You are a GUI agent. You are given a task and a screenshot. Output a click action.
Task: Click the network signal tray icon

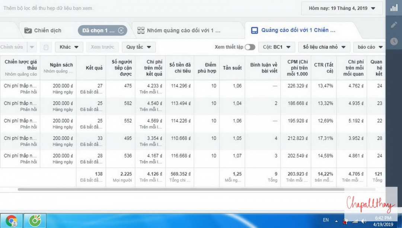coord(355,221)
